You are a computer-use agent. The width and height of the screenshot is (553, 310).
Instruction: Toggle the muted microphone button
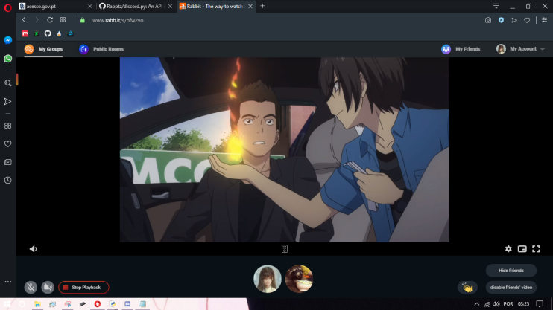pyautogui.click(x=31, y=287)
